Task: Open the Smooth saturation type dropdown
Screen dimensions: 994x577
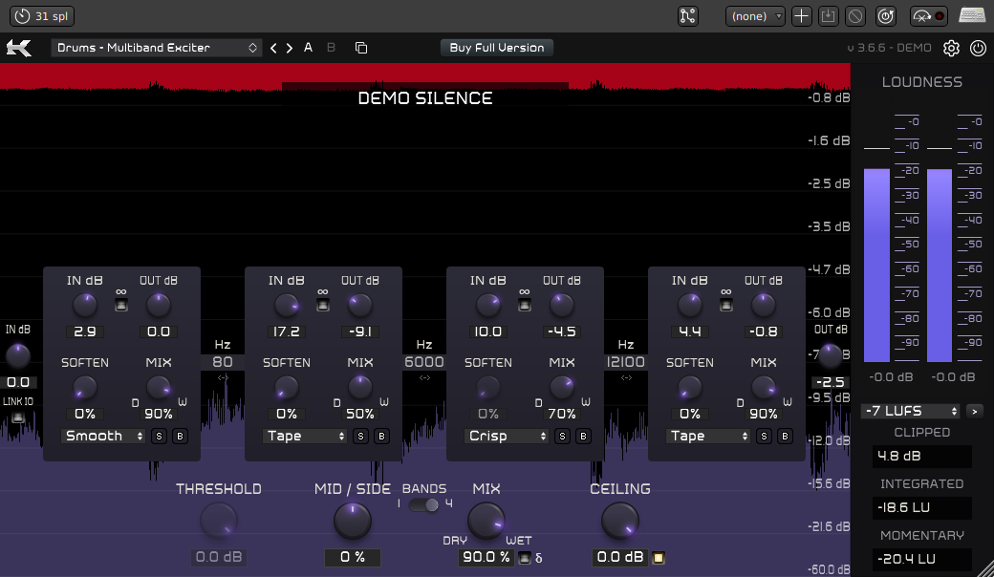Action: tap(103, 437)
